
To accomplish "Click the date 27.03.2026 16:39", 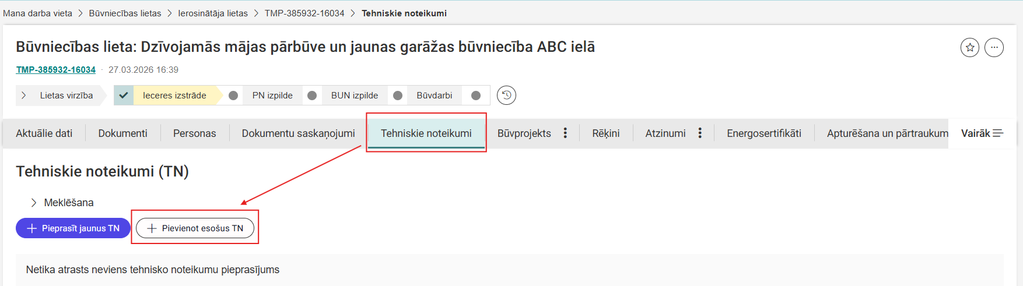I will [143, 69].
